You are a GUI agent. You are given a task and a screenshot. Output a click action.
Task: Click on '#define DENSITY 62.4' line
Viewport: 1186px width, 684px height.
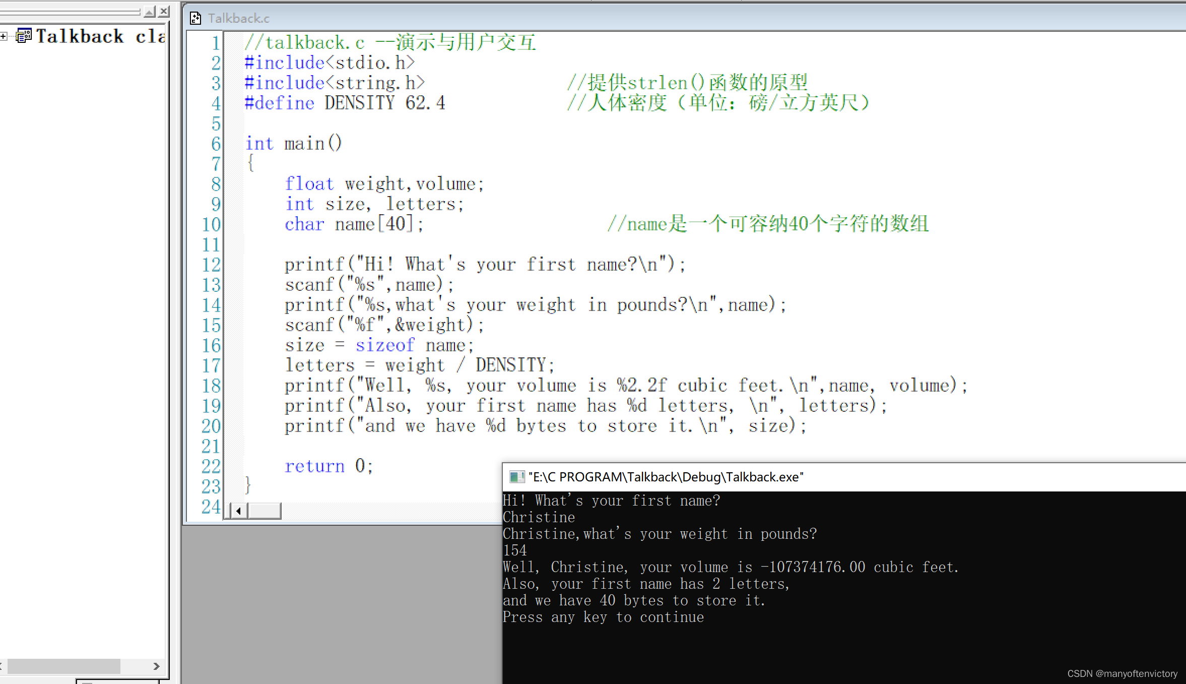345,103
